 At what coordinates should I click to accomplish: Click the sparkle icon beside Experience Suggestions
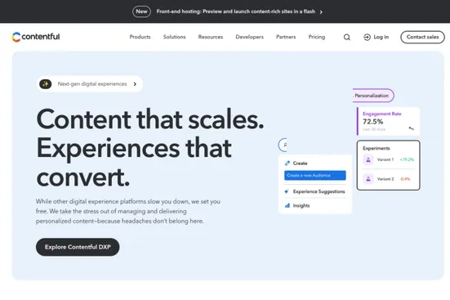287,191
